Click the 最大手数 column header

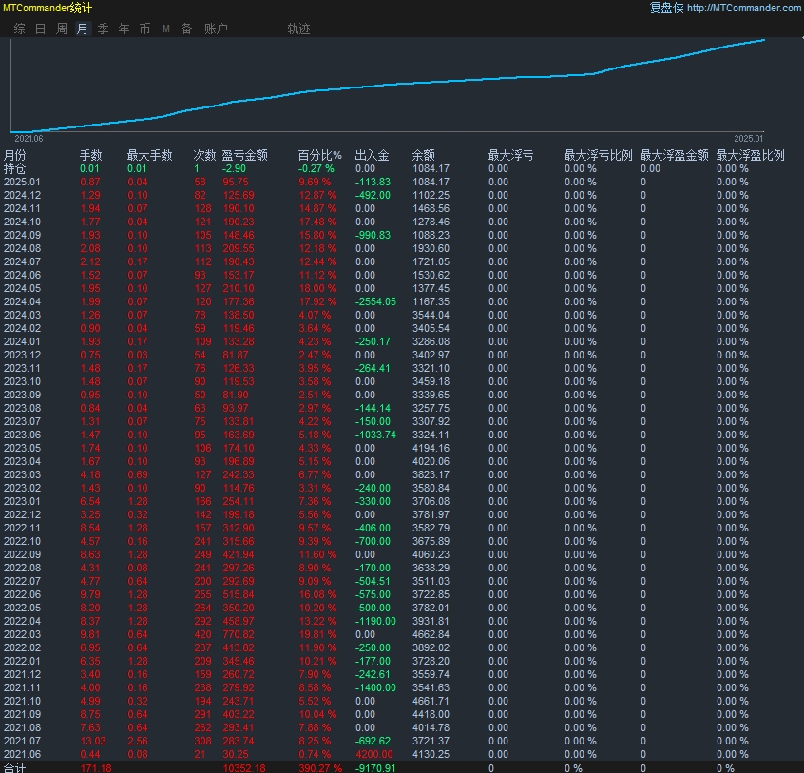(x=150, y=155)
